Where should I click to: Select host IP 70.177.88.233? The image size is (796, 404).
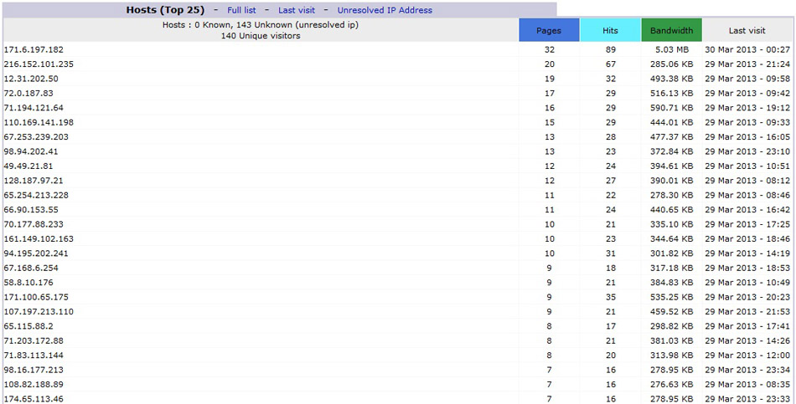(34, 224)
